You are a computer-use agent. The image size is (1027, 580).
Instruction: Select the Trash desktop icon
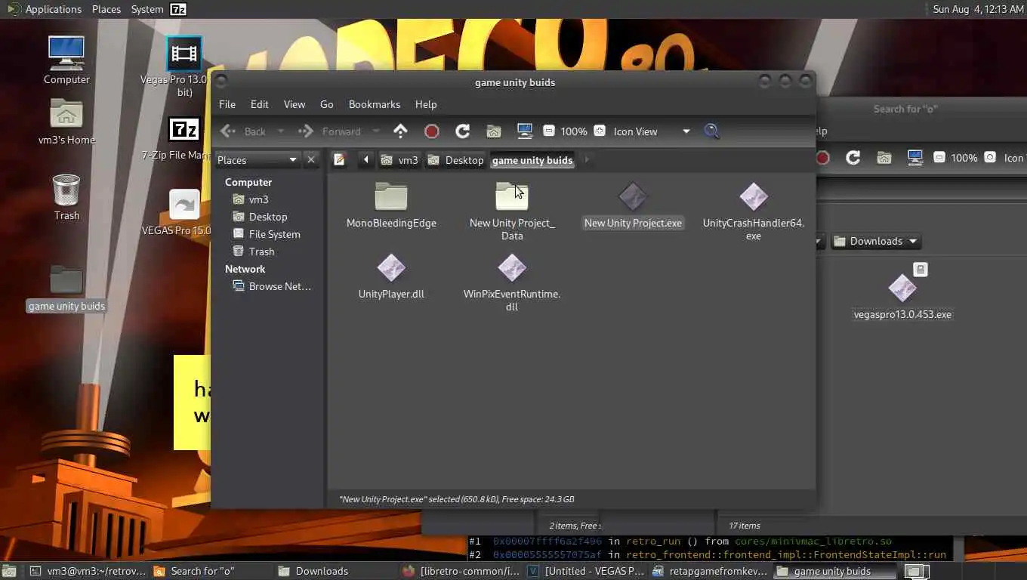(x=66, y=198)
